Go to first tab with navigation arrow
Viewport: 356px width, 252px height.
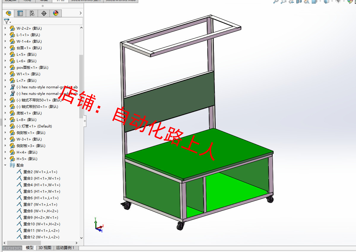click(5, 248)
